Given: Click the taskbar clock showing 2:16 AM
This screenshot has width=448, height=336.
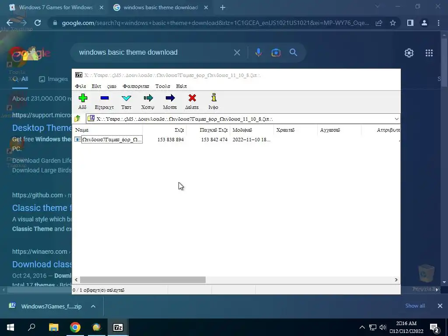Looking at the screenshot, I should (x=406, y=327).
